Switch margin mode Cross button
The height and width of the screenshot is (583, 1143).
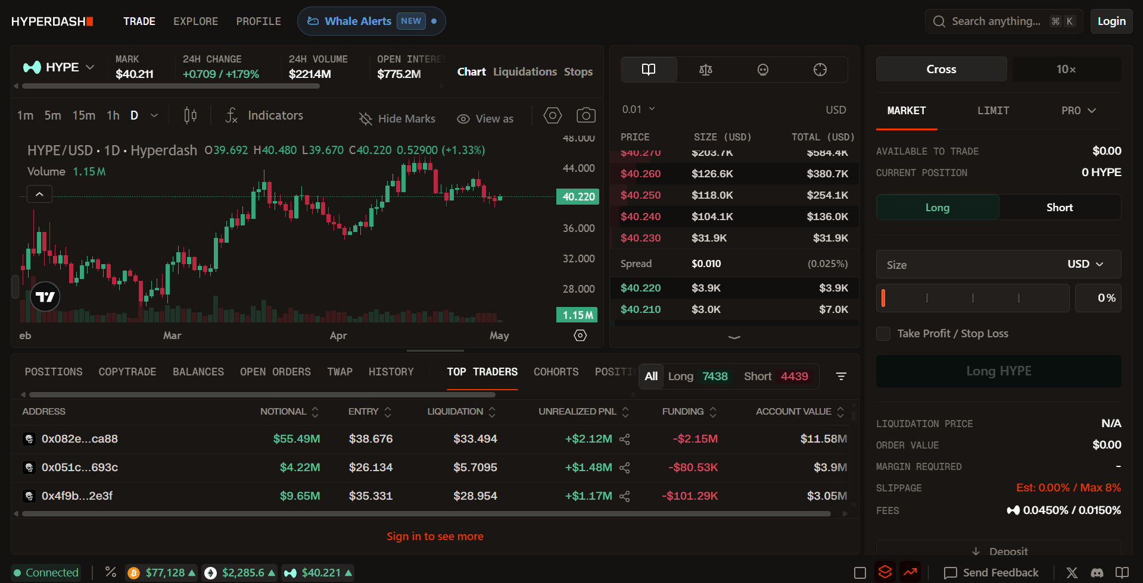tap(941, 69)
